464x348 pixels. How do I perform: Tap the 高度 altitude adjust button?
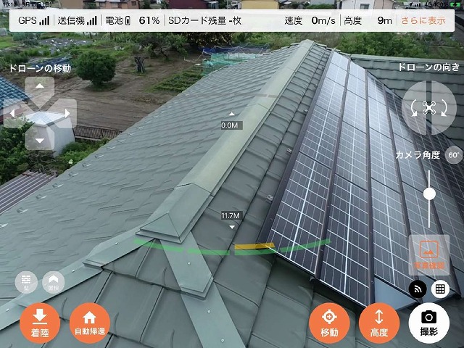(x=379, y=323)
